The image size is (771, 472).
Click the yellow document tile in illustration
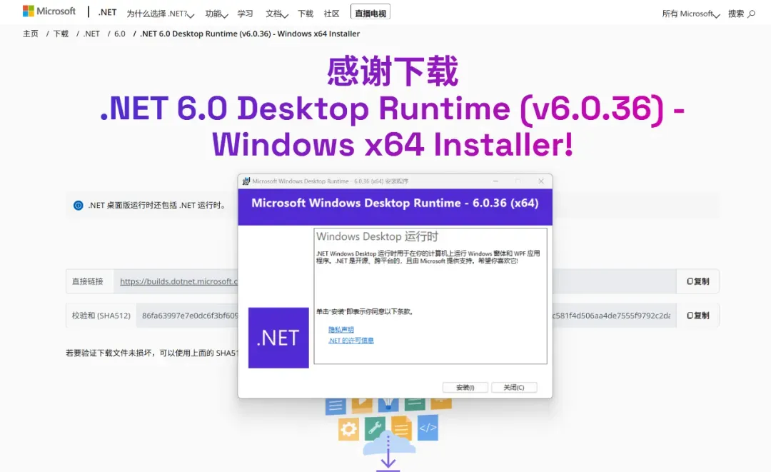pos(401,428)
